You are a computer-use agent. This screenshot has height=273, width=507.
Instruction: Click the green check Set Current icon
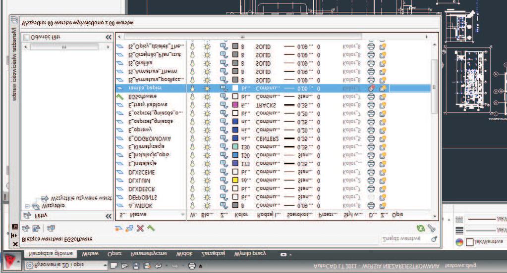(x=151, y=228)
